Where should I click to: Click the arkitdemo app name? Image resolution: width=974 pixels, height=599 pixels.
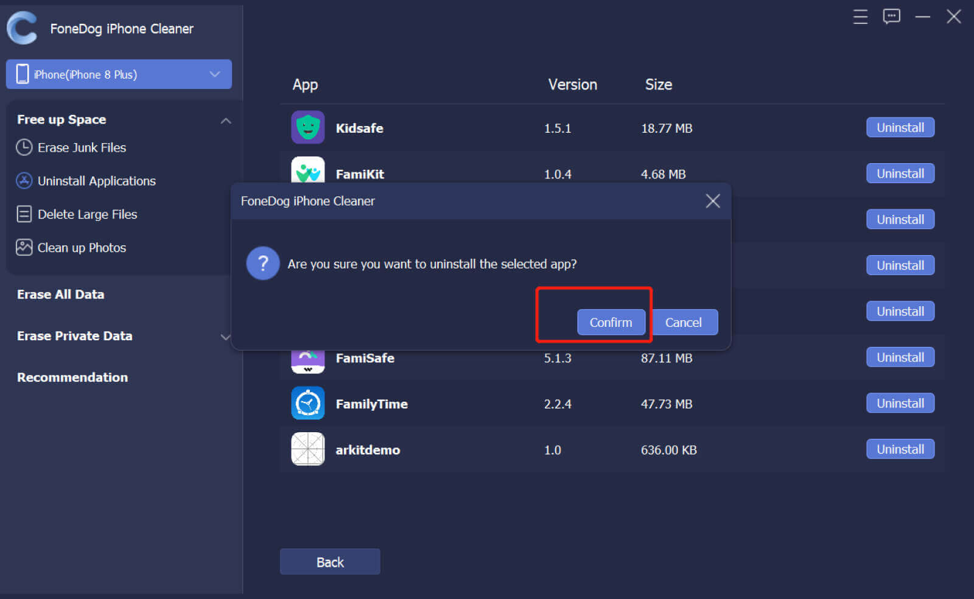pyautogui.click(x=368, y=450)
